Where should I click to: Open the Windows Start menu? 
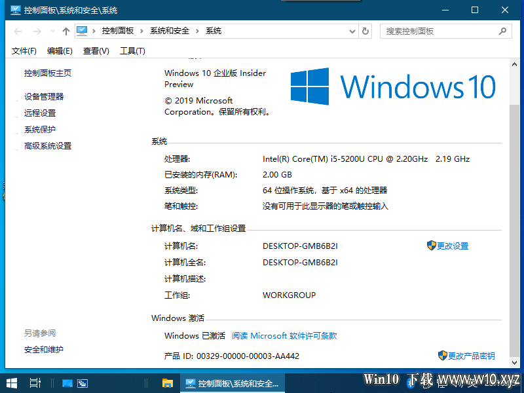coord(12,383)
